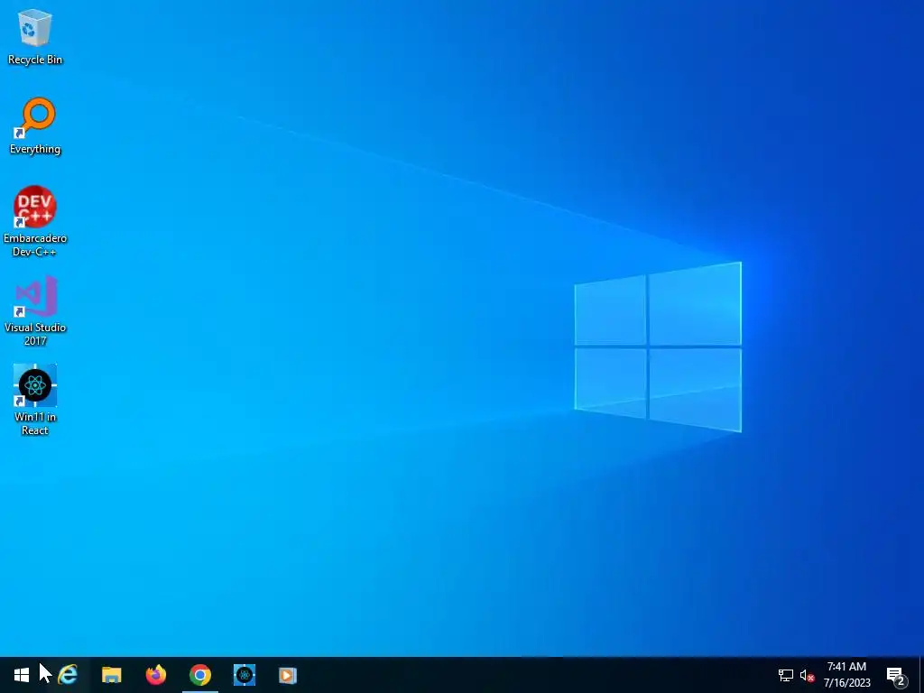Select the Embarcadero Dev-C++ shortcut

coord(35,222)
